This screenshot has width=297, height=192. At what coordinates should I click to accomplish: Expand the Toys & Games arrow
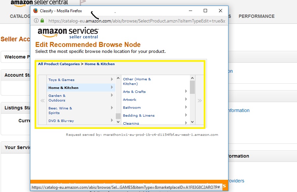[x=112, y=79]
